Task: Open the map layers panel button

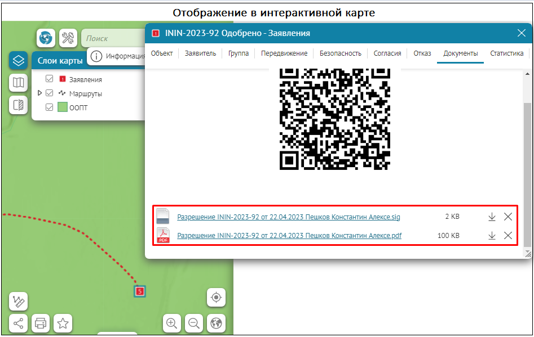Action: coord(18,60)
